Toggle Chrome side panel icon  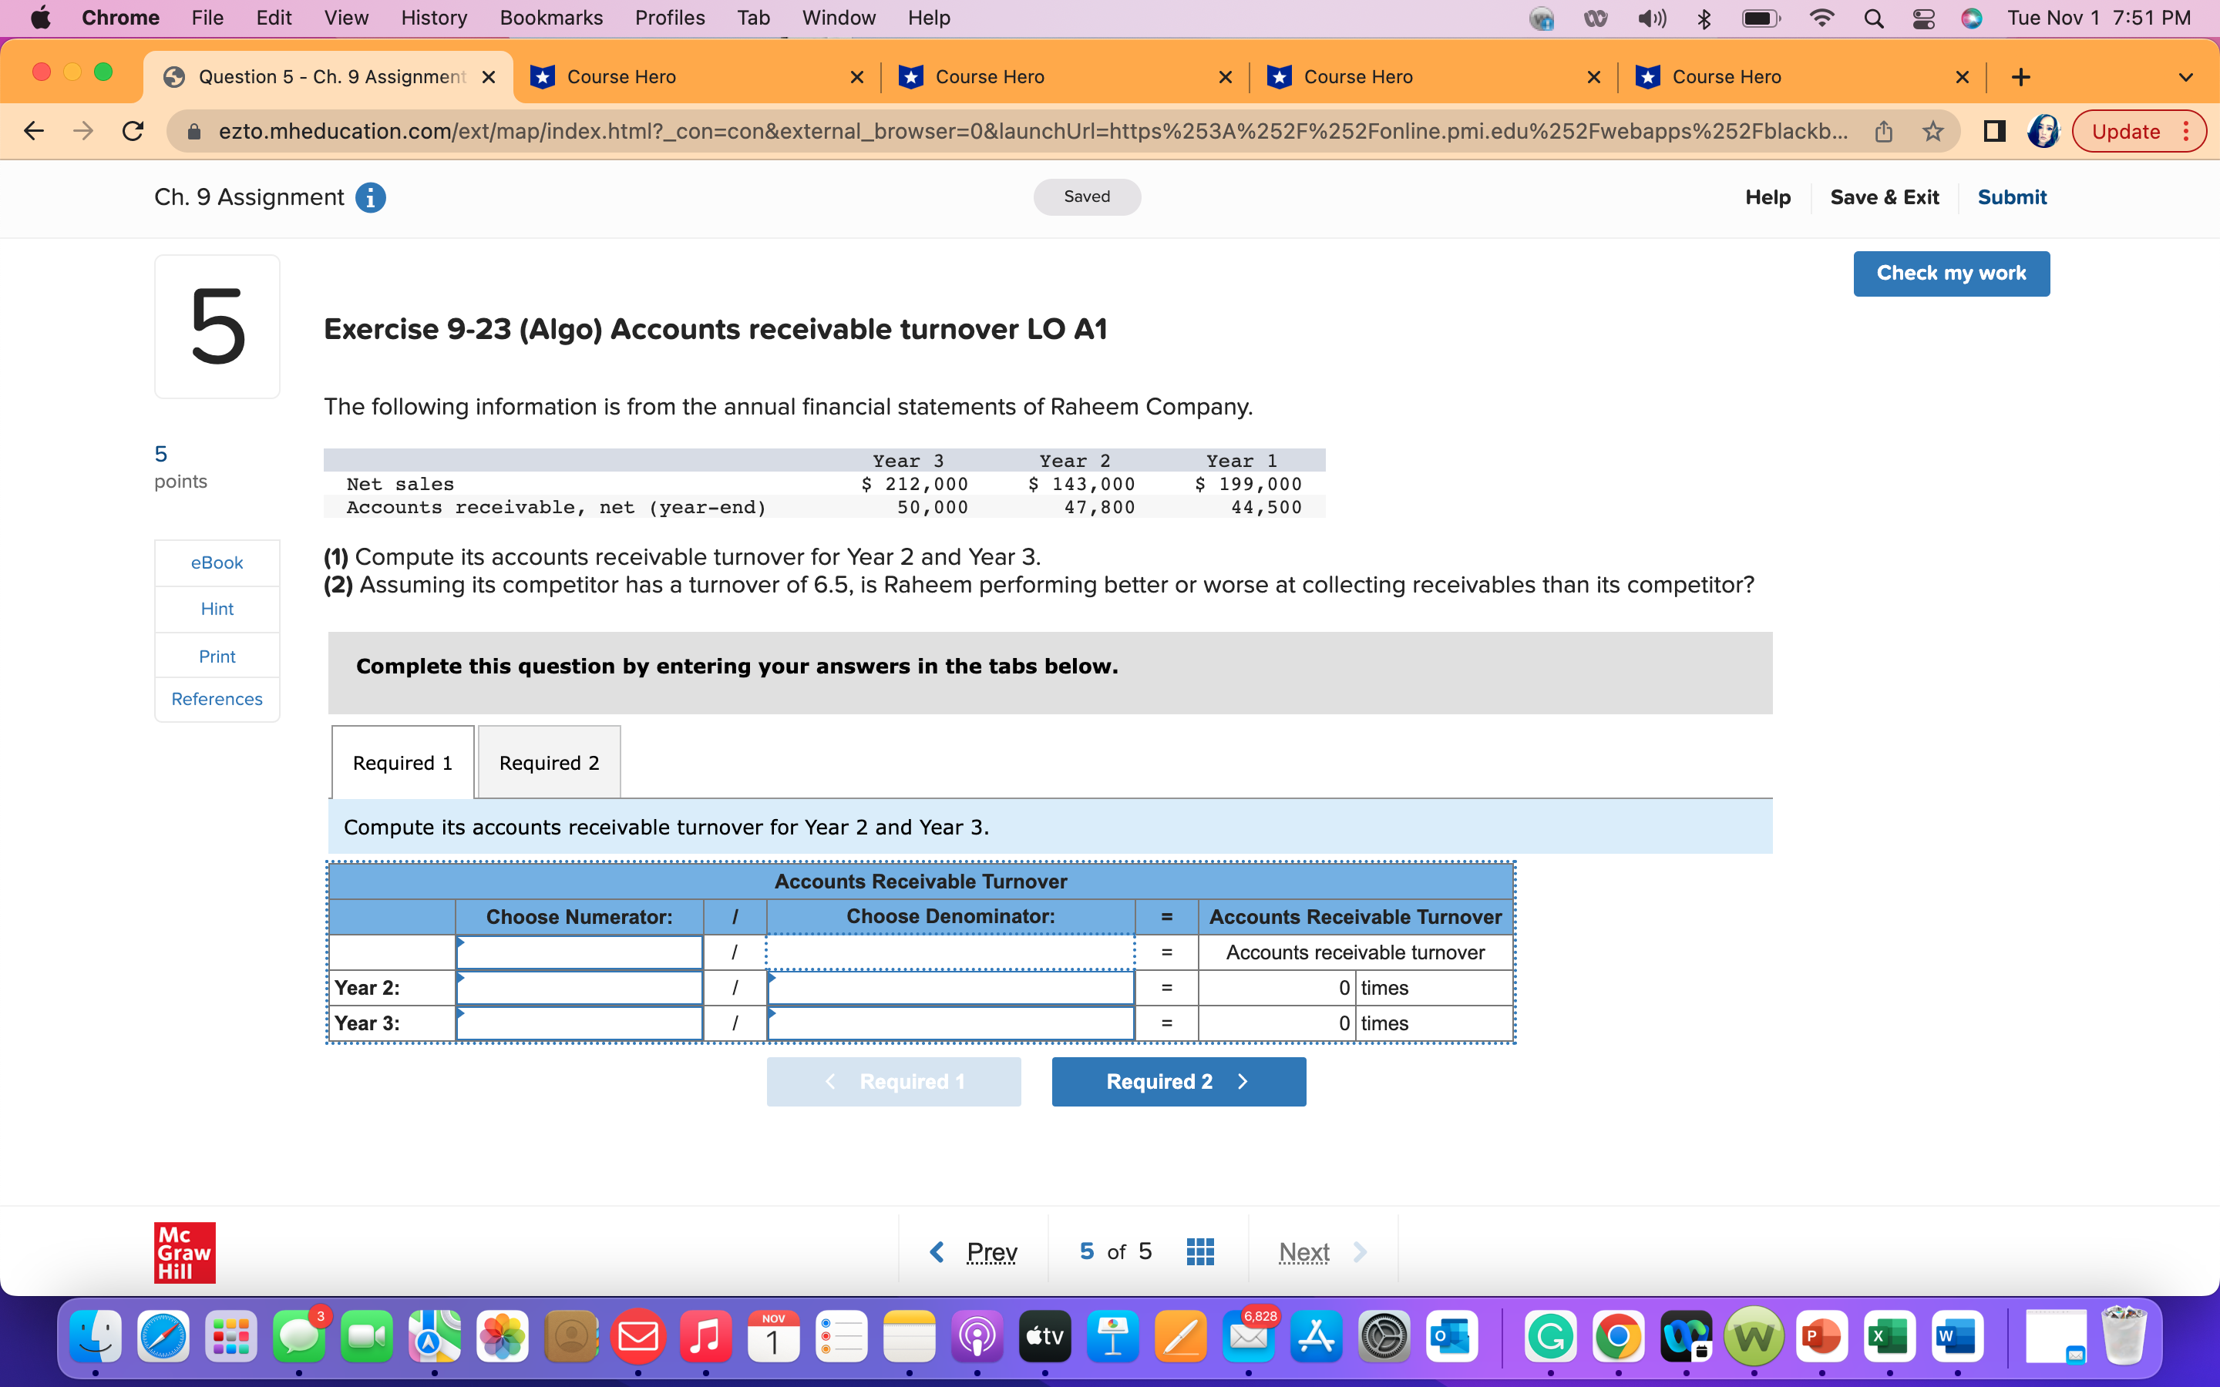point(1993,131)
